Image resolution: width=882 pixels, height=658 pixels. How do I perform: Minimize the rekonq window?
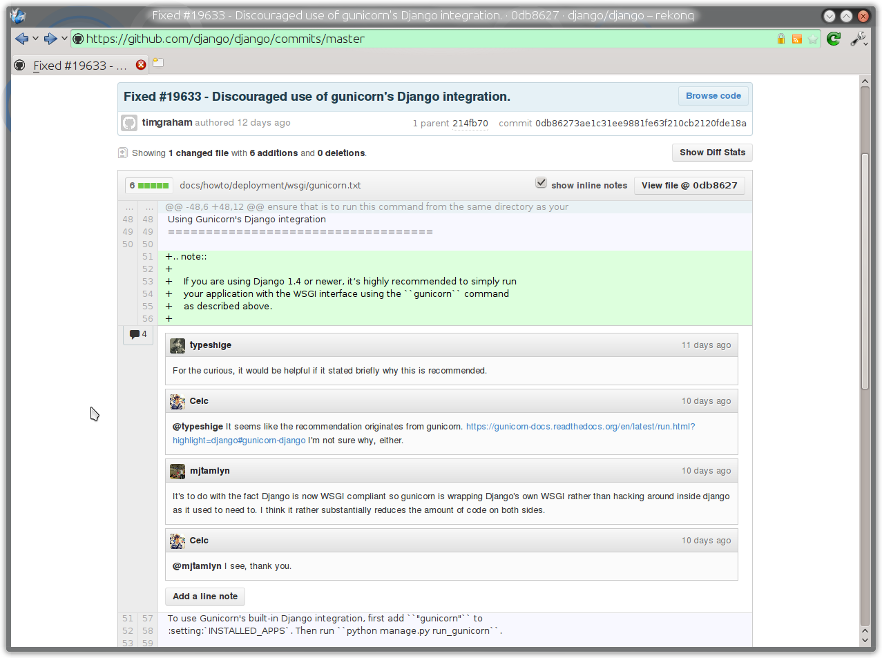point(830,16)
